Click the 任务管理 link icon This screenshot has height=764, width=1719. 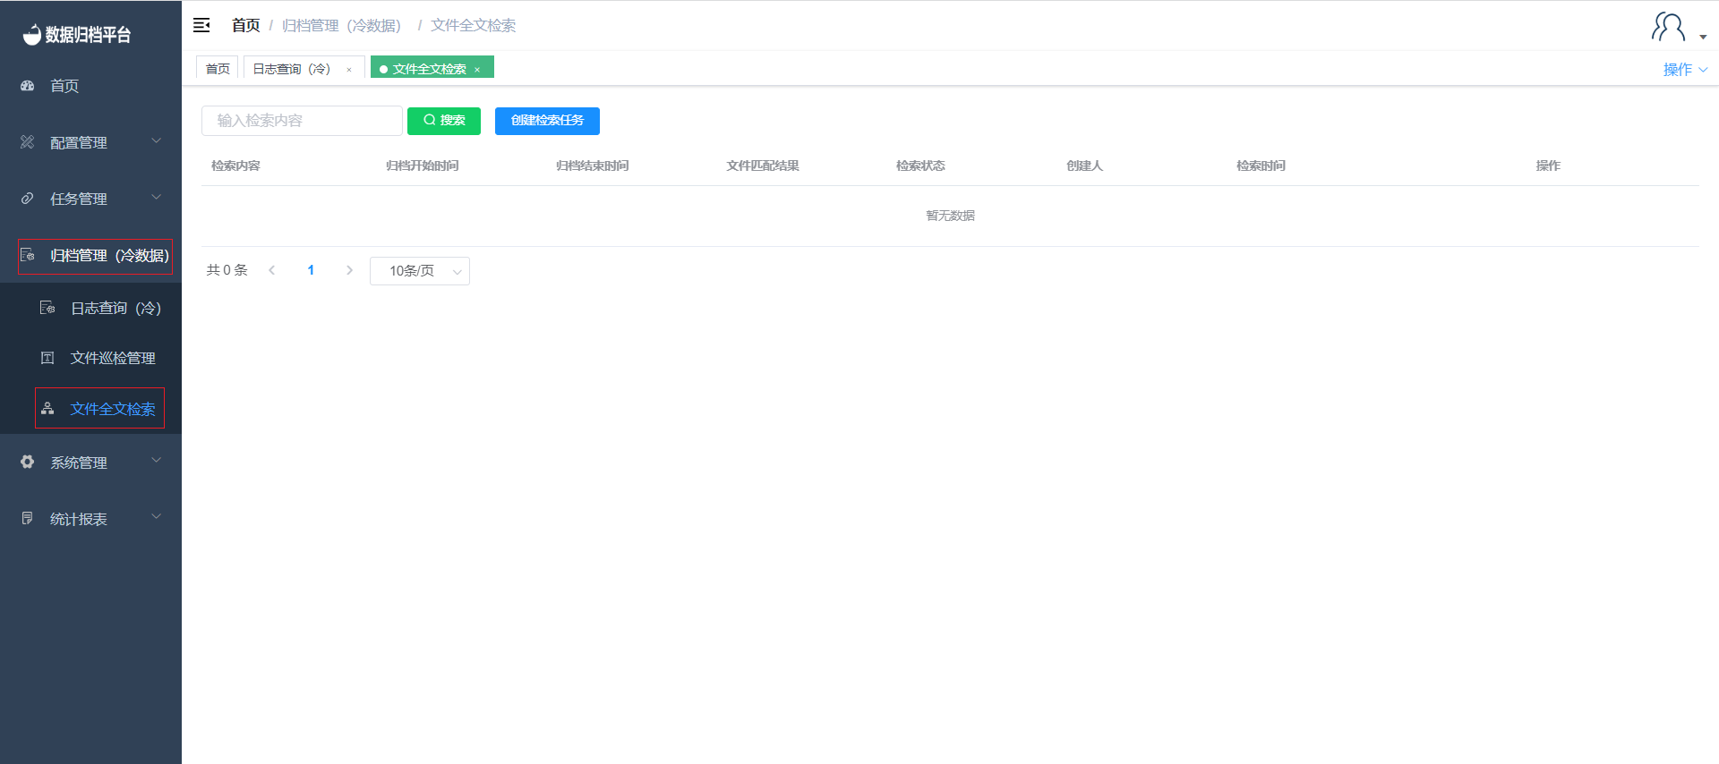pyautogui.click(x=28, y=199)
